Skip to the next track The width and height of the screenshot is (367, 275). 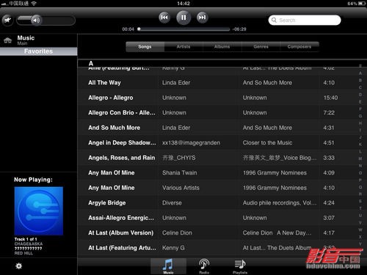click(202, 18)
